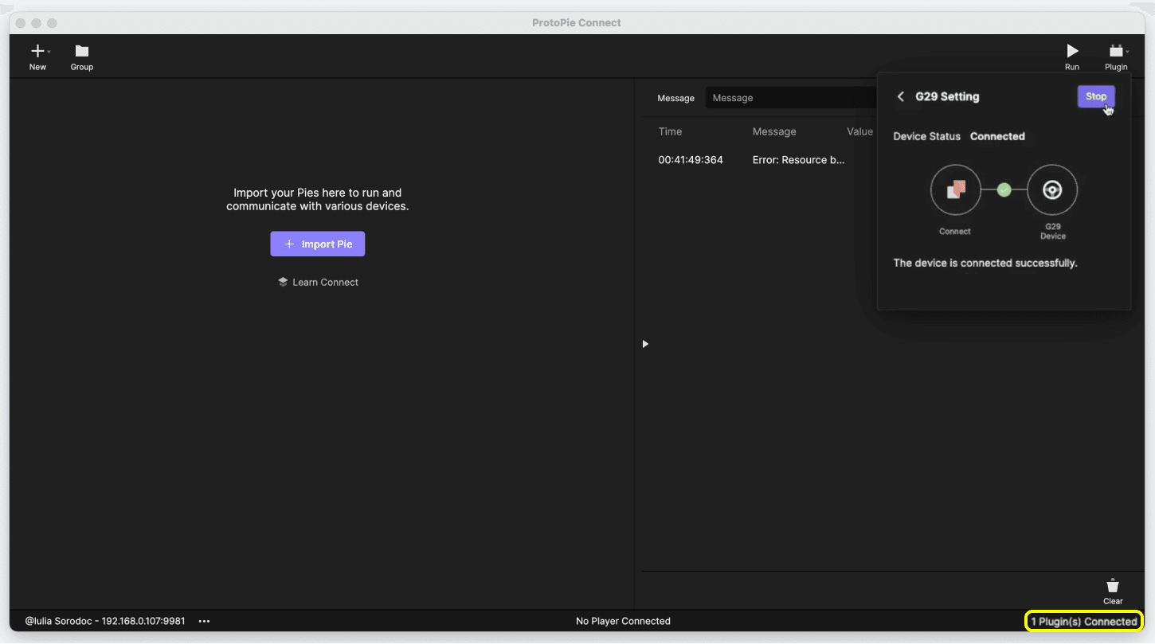Click the No Player Connected status label
This screenshot has width=1155, height=644.
[623, 621]
